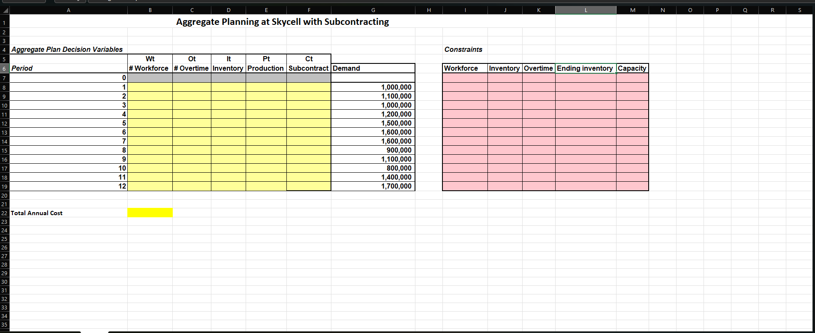The width and height of the screenshot is (815, 333).
Task: Select the Period 12 cell in column A
Action: coord(69,186)
